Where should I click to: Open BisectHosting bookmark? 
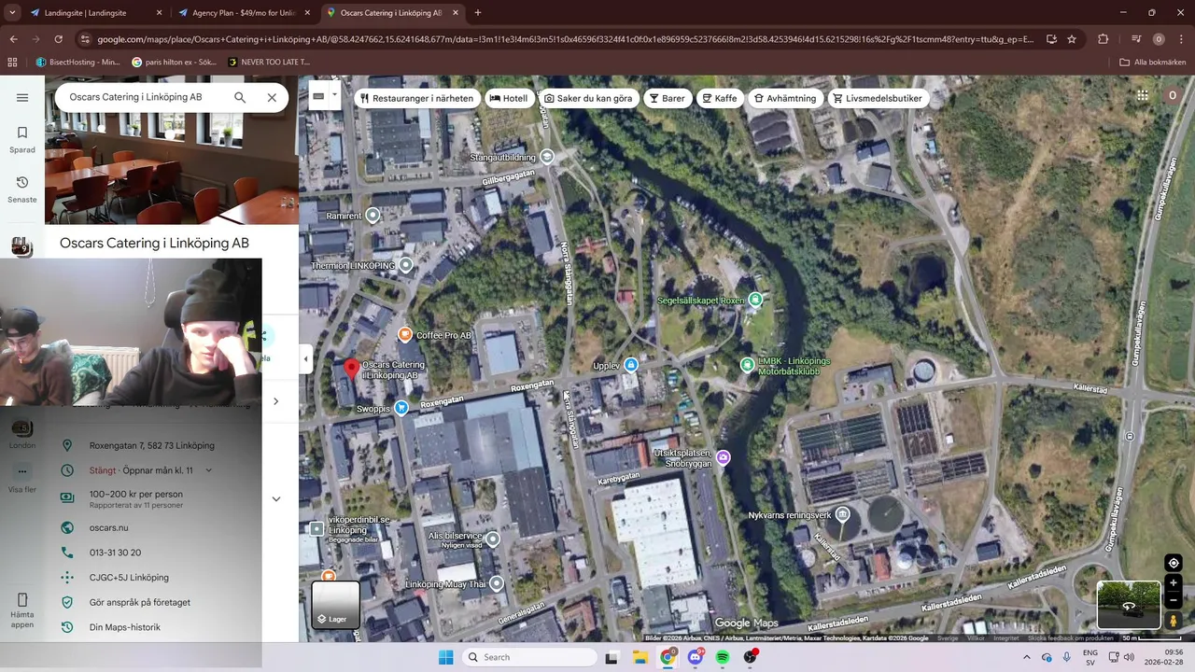click(78, 63)
